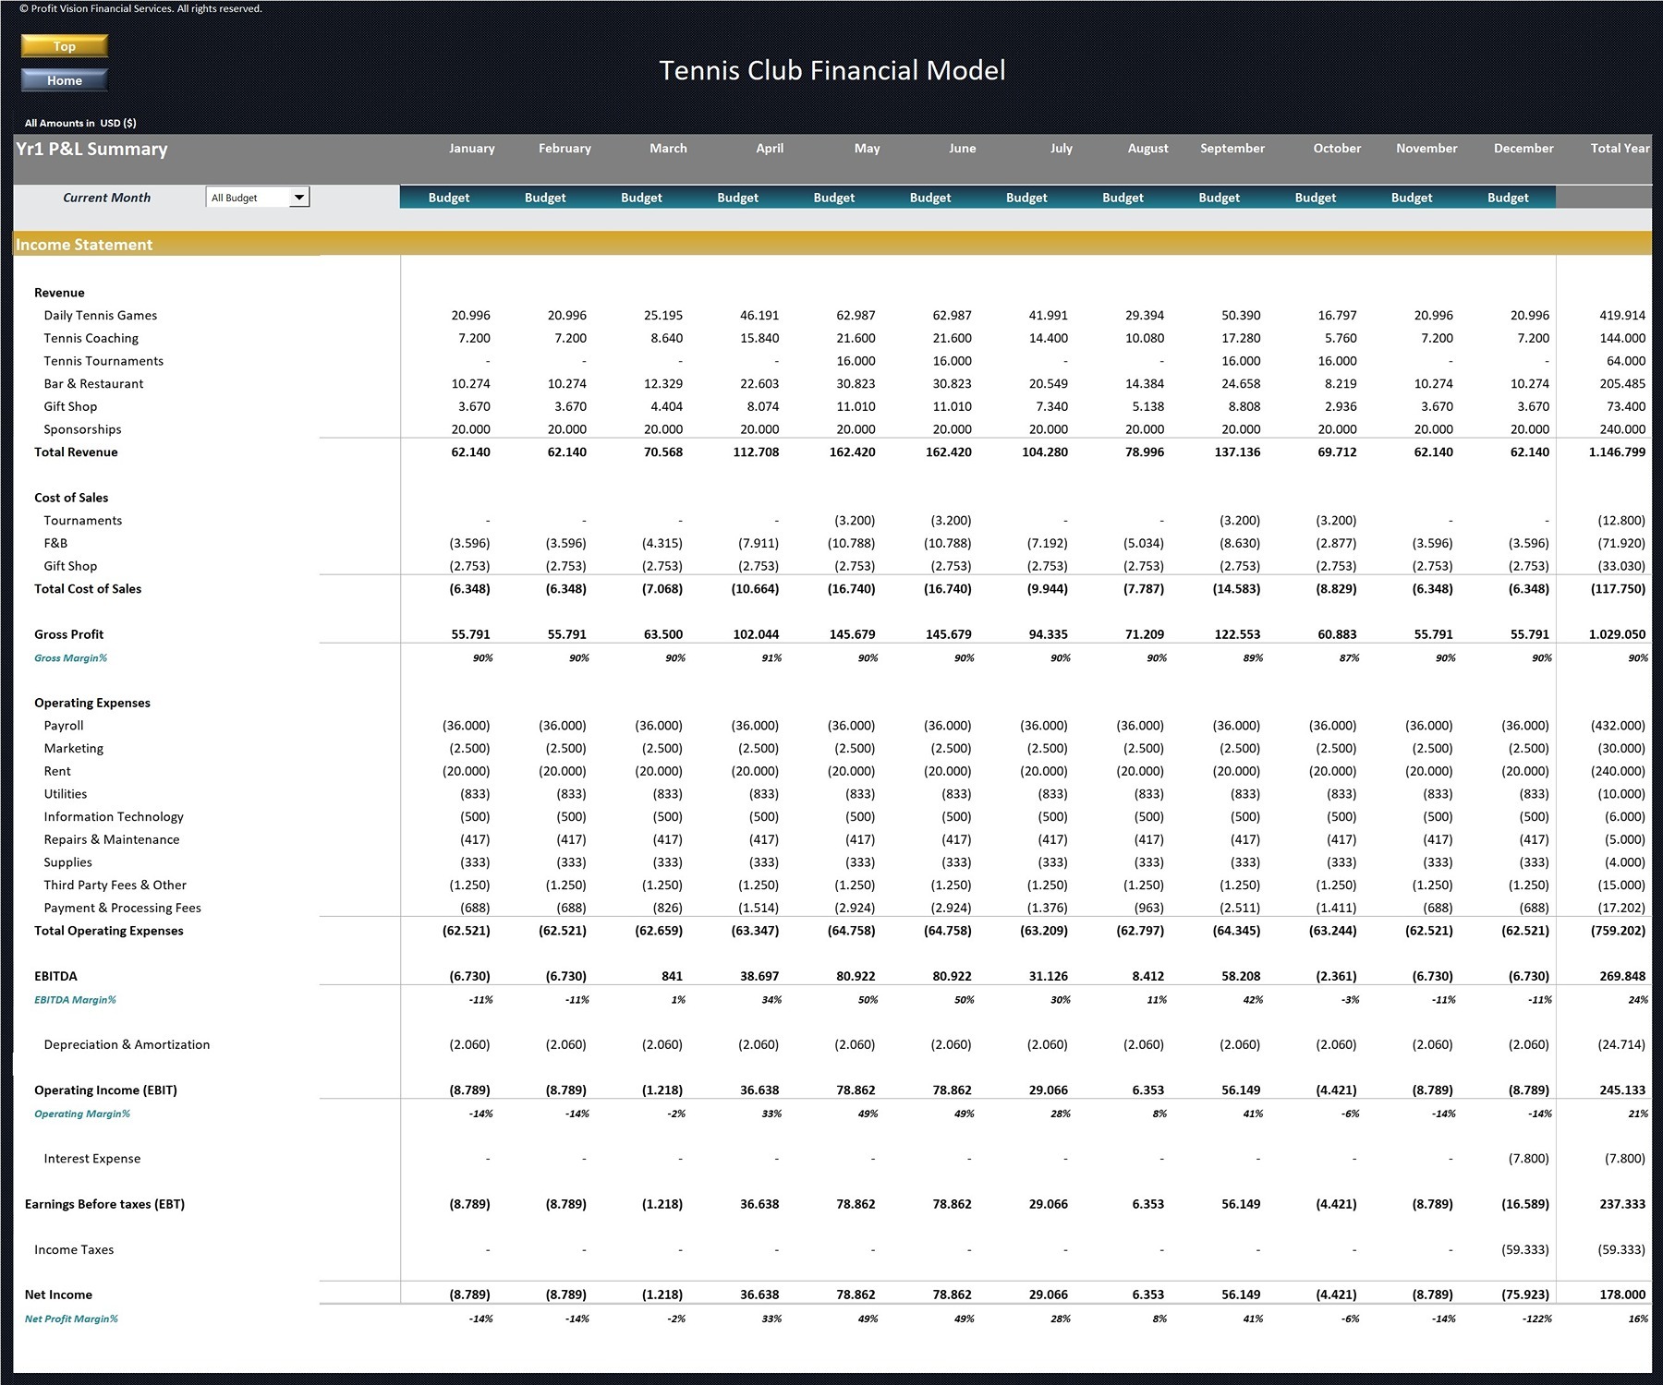This screenshot has width=1663, height=1385.
Task: Select the Daily Tennis Games row label
Action: (101, 315)
